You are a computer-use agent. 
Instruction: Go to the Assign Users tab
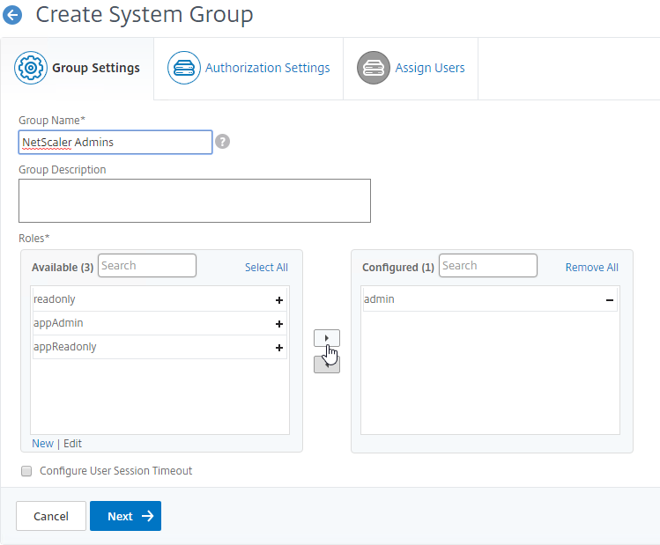click(411, 68)
